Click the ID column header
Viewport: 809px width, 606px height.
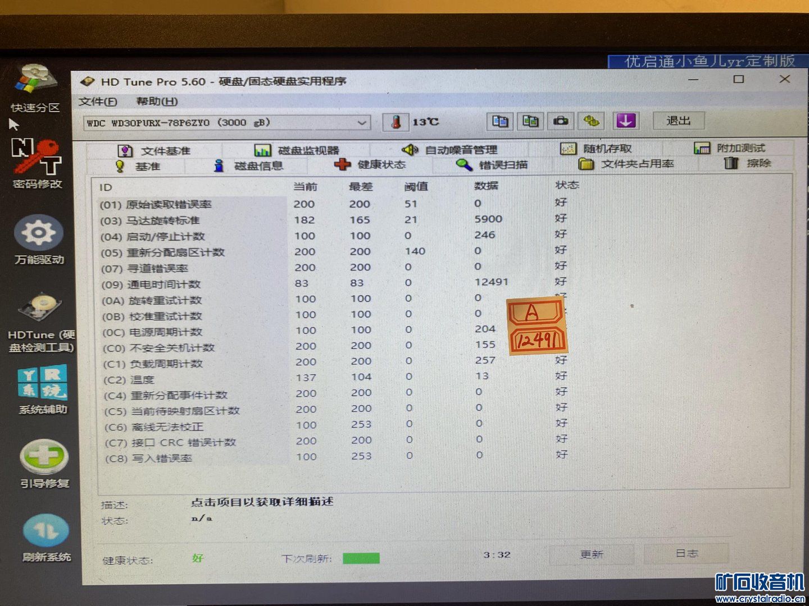tap(106, 187)
